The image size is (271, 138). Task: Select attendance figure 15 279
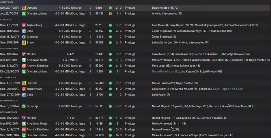point(99,71)
